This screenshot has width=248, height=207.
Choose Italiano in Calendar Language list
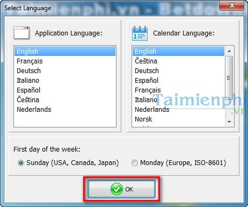pos(178,100)
